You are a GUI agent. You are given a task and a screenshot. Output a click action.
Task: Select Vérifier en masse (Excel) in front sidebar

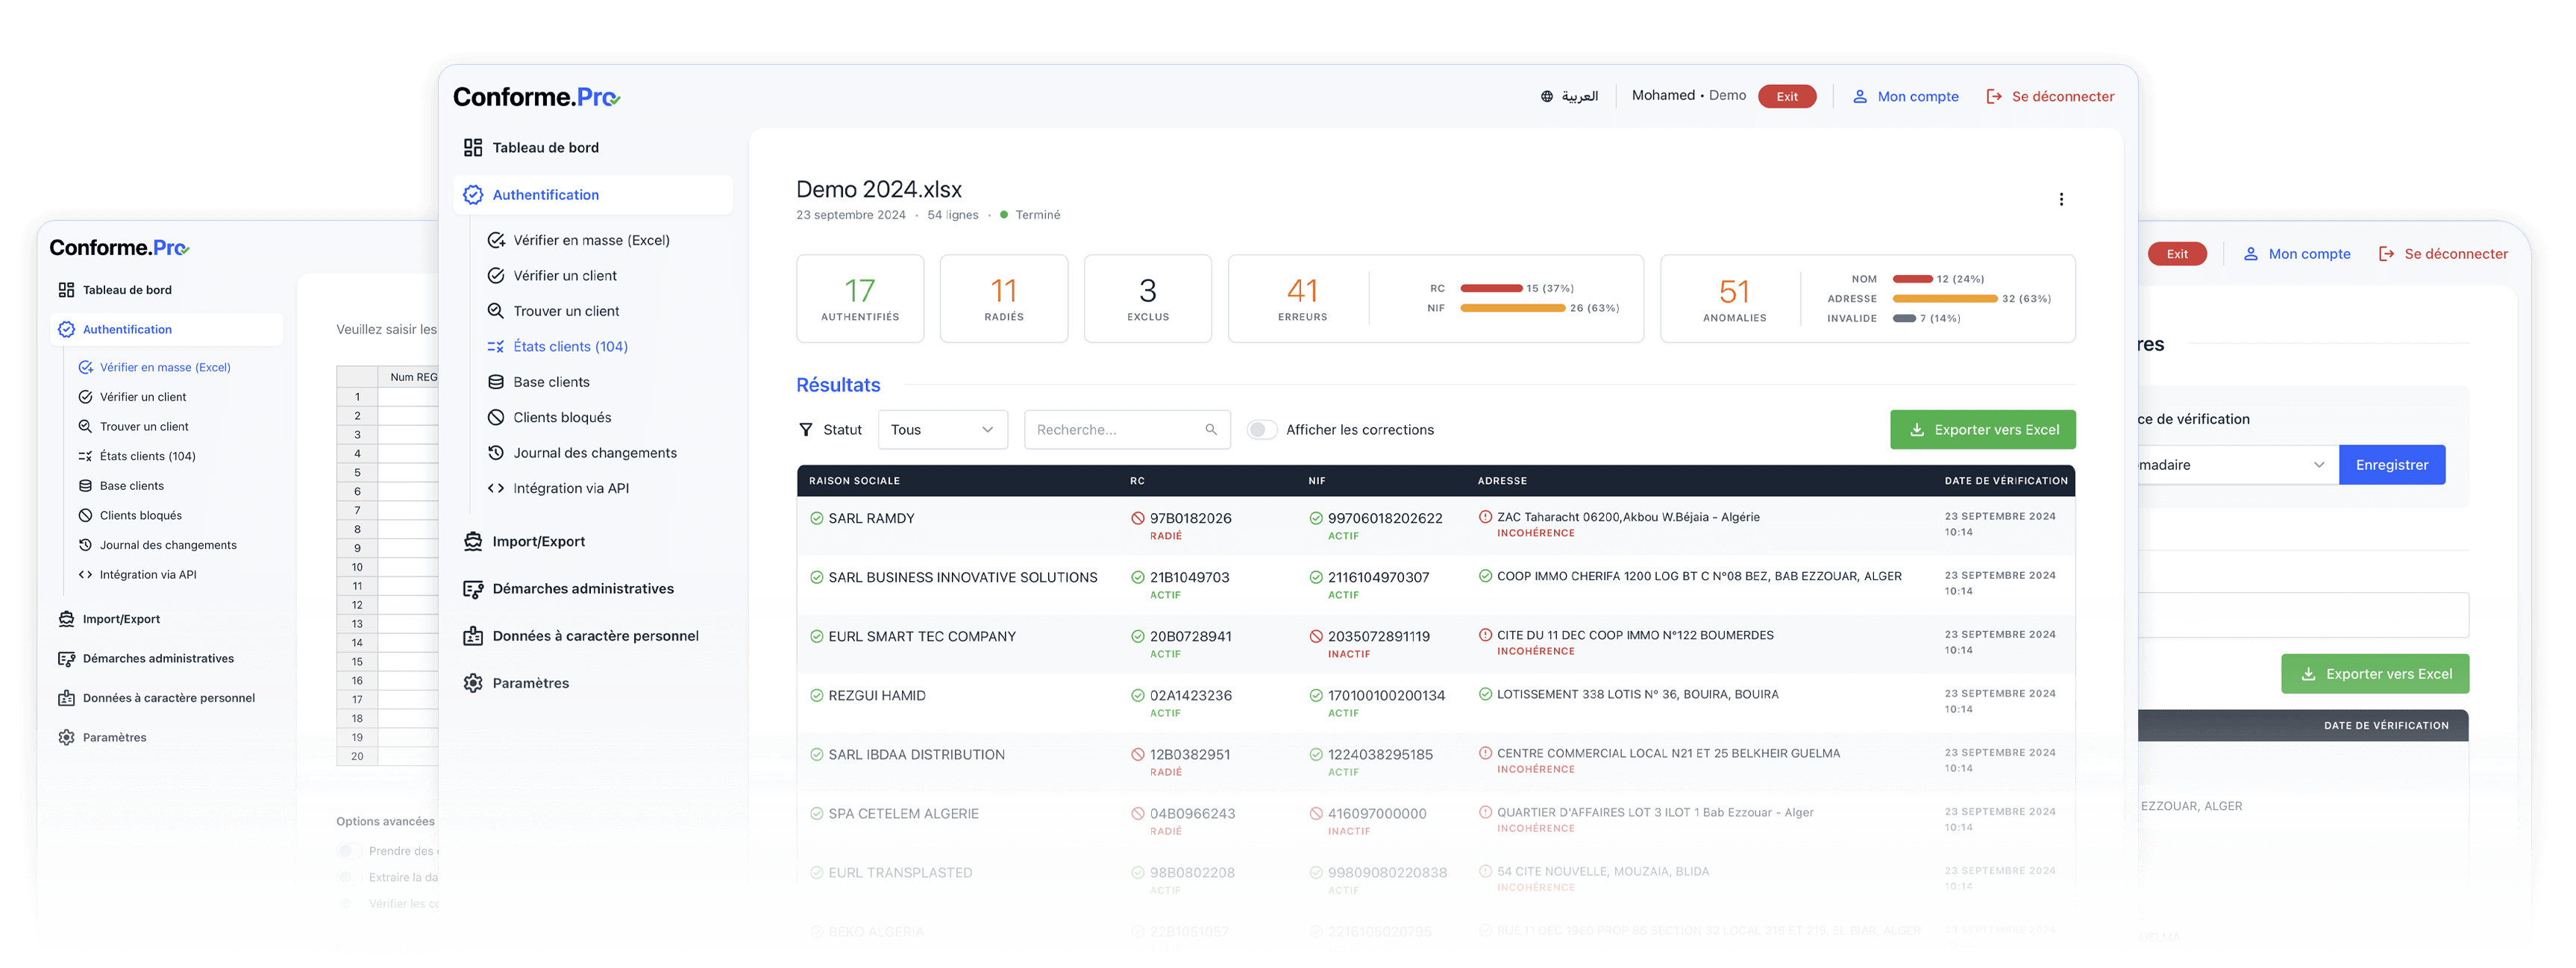591,240
